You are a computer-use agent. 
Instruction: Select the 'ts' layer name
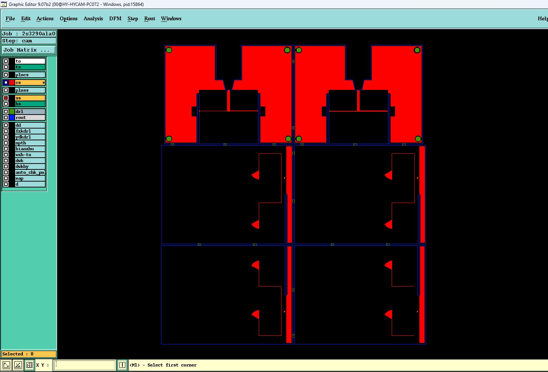(x=30, y=67)
